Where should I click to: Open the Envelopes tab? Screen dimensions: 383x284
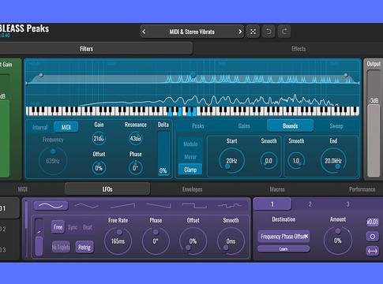click(x=193, y=189)
